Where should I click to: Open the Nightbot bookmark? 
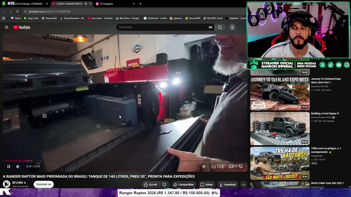236,18
